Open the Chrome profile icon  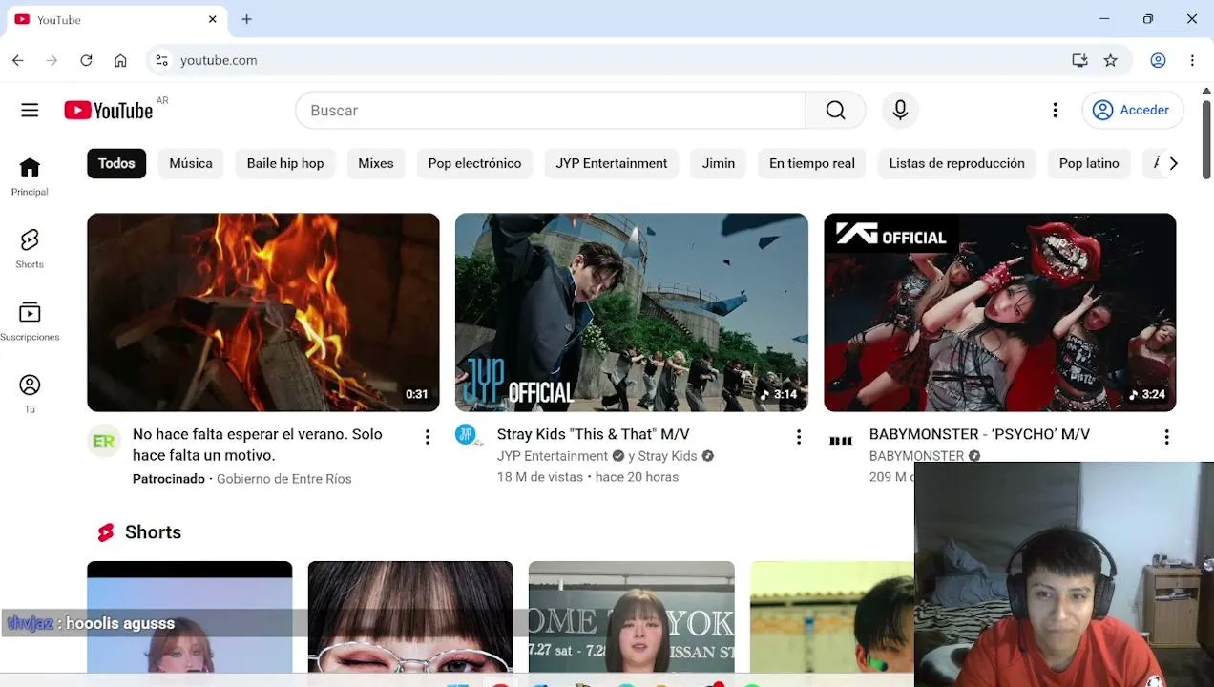[1158, 60]
